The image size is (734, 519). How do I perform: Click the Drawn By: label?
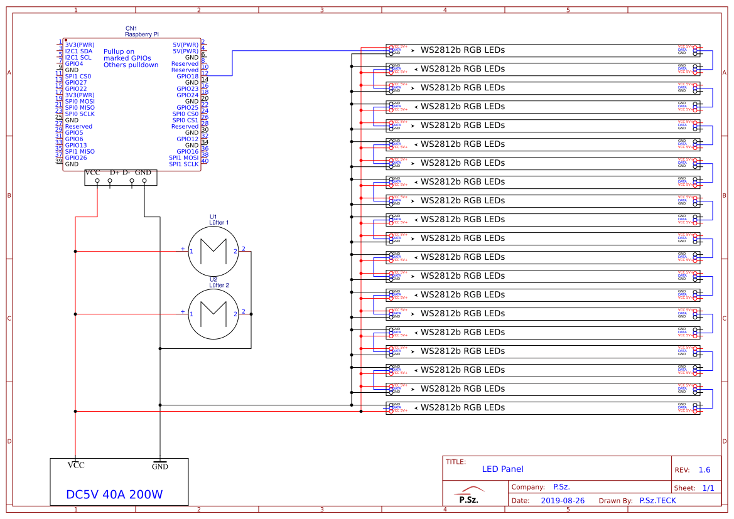tap(615, 501)
